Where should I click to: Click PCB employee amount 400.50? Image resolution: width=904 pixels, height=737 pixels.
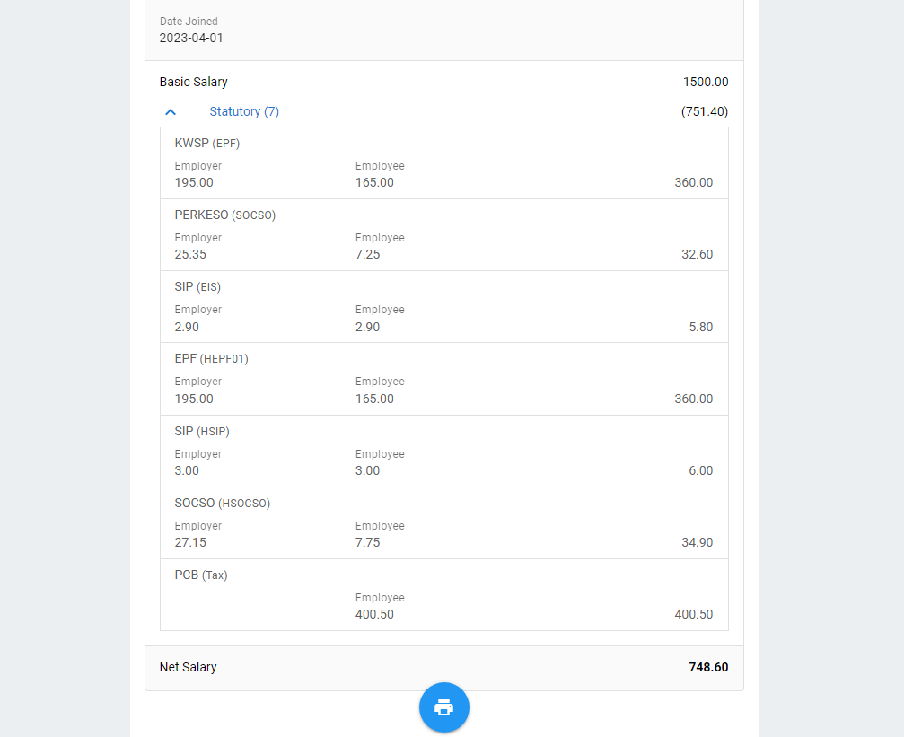click(374, 614)
